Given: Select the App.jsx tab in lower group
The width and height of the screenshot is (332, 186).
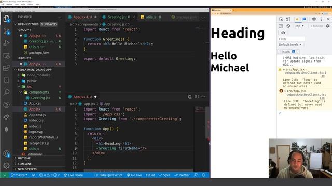Looking at the screenshot, I should [x=82, y=97].
